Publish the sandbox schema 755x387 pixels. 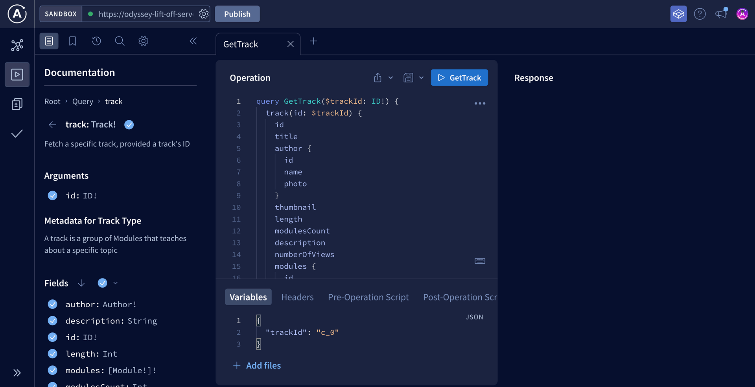click(x=237, y=14)
